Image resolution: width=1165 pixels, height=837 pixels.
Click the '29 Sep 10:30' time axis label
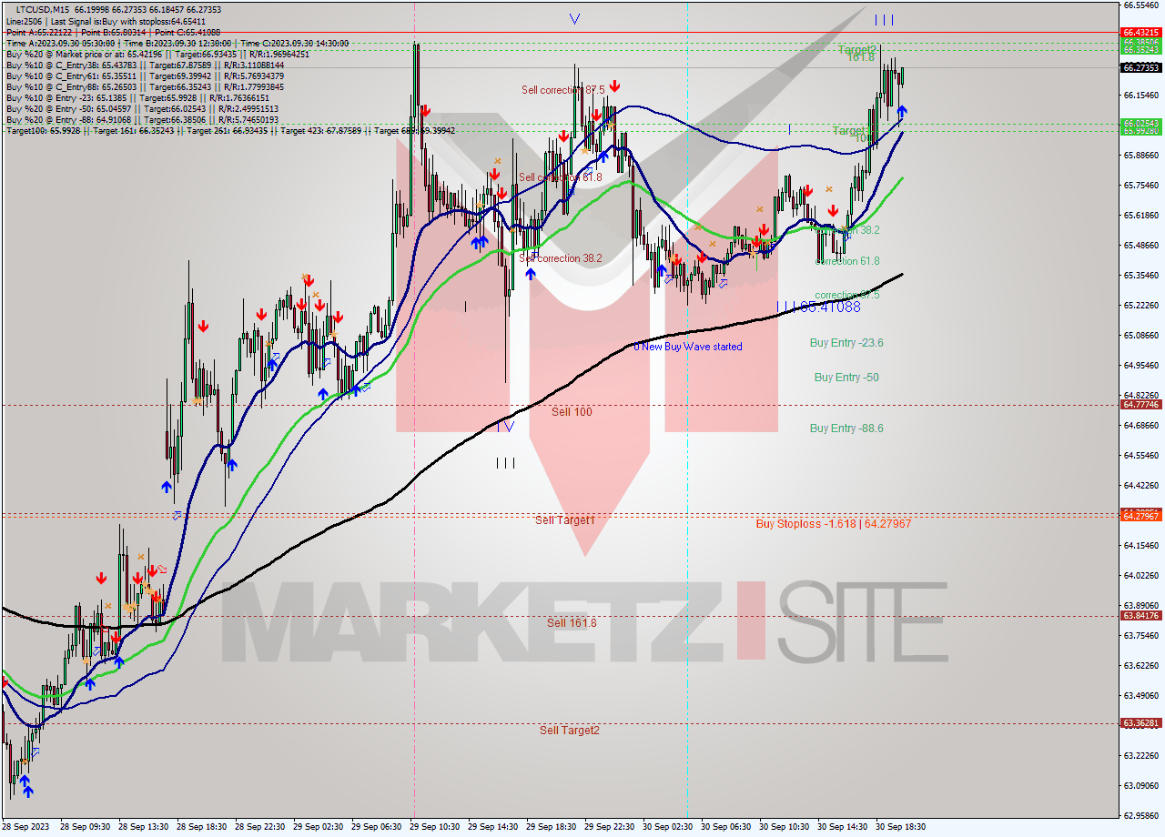click(435, 827)
